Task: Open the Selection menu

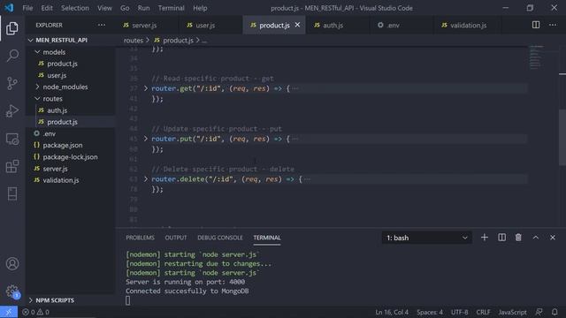Action: pos(74,8)
